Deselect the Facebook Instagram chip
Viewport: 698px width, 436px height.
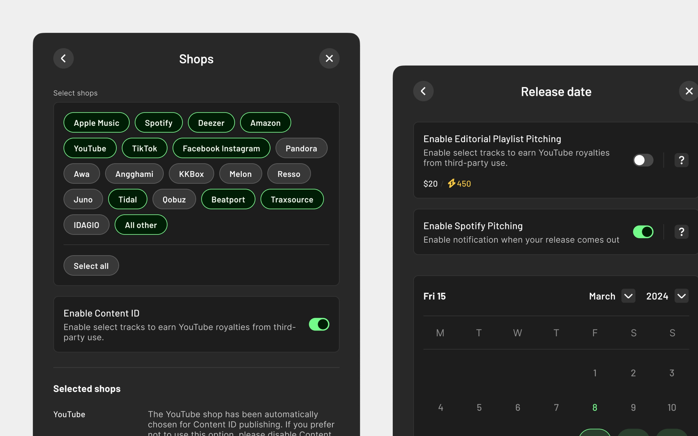[x=221, y=148]
